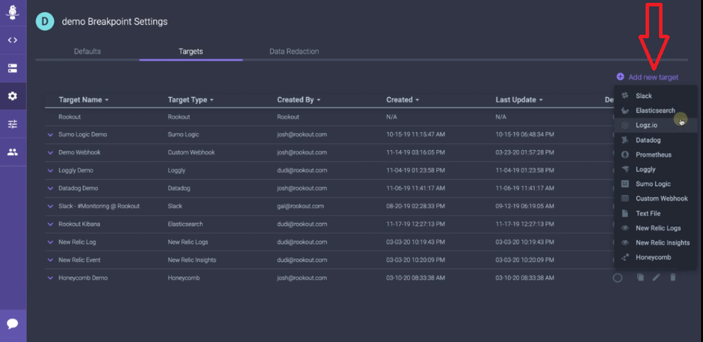Open the users group sidebar icon
This screenshot has height=342, width=703.
[x=13, y=152]
